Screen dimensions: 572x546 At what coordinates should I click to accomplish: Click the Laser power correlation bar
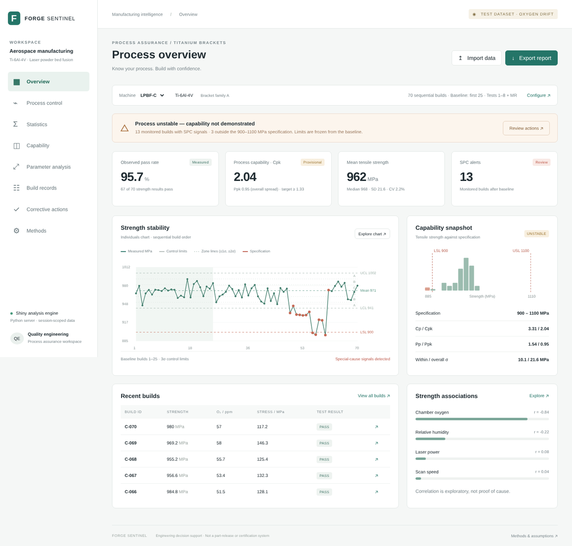pos(482,459)
